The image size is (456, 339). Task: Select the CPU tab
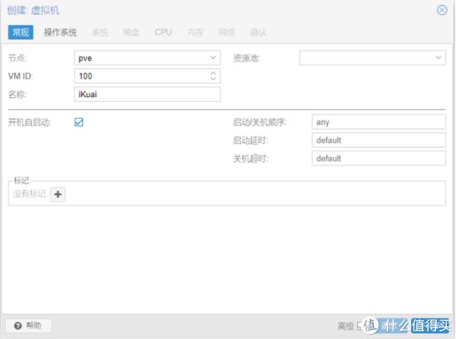[x=163, y=32]
